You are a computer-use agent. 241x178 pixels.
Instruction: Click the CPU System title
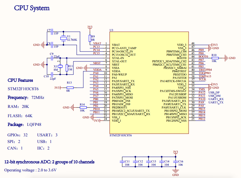coord(32,8)
